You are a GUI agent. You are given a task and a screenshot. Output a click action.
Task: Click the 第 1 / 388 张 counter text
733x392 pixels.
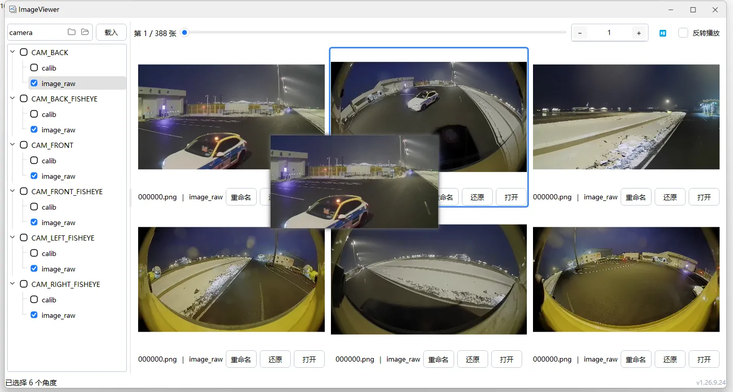[x=155, y=33]
